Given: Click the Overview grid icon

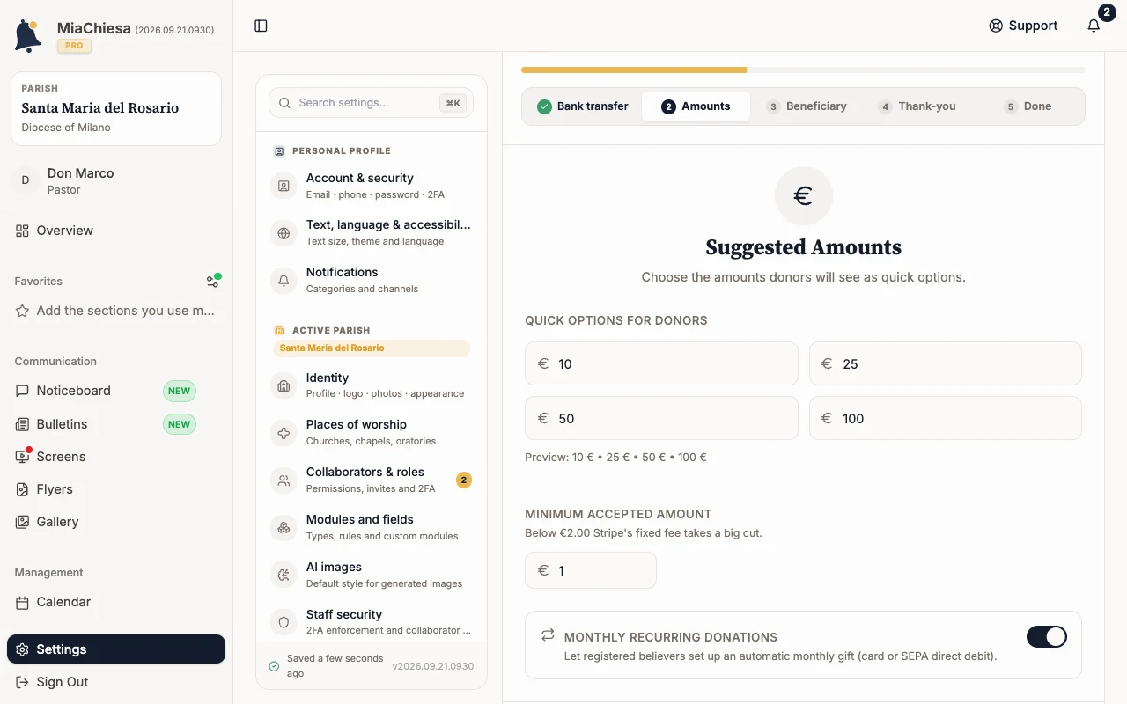Looking at the screenshot, I should coord(22,231).
